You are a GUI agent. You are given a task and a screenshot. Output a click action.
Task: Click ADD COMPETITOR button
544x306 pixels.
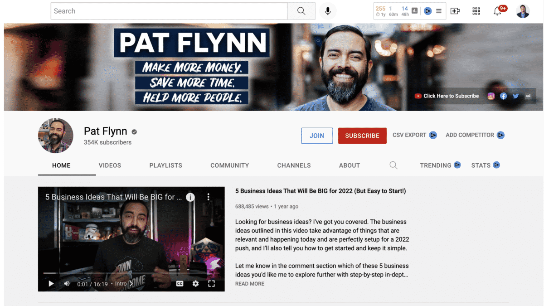tap(475, 135)
